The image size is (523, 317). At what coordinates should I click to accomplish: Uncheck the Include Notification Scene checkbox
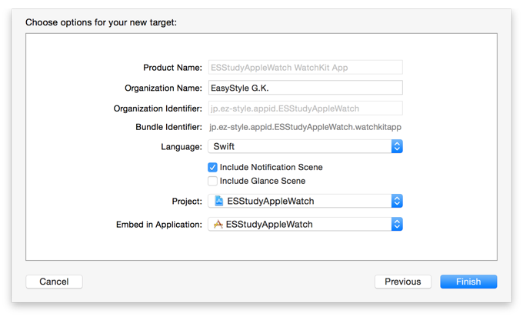pyautogui.click(x=212, y=167)
